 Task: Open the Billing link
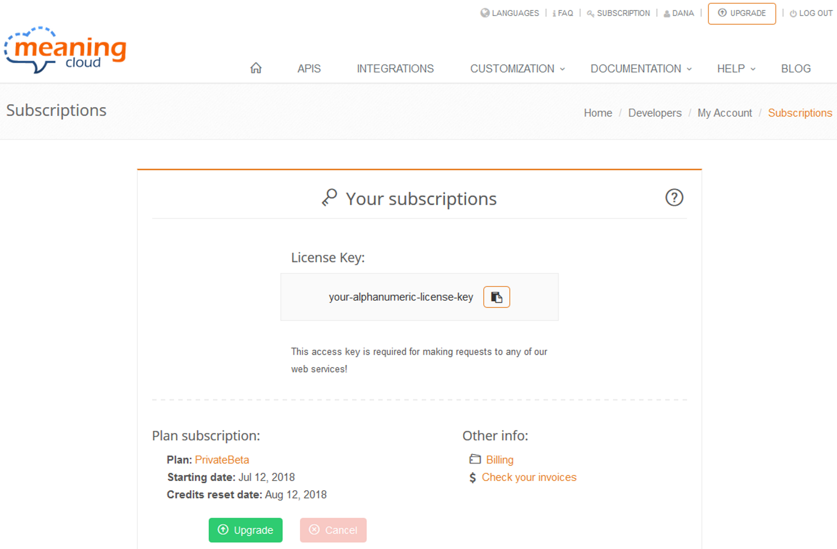point(500,460)
